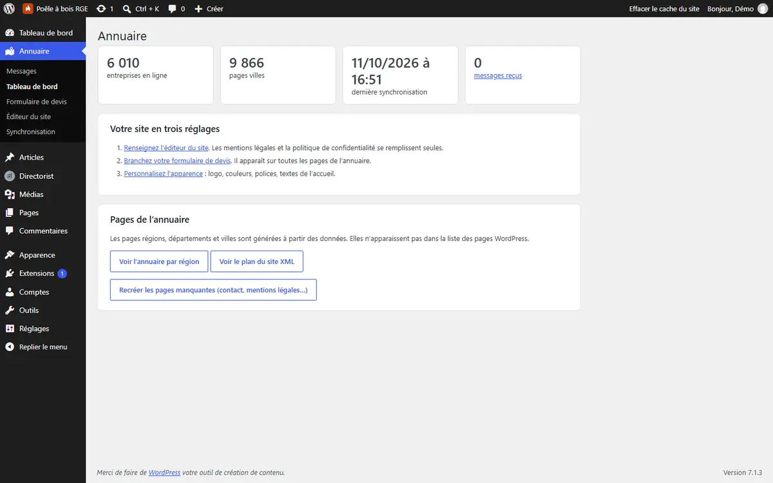Open the Synchronisation submenu item

(31, 131)
